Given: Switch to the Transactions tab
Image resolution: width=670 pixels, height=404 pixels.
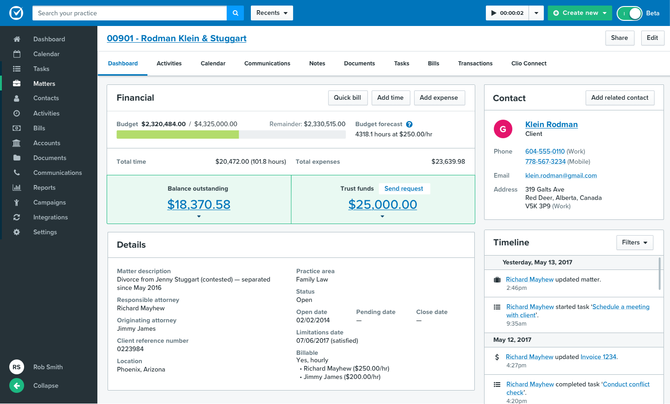Looking at the screenshot, I should [475, 63].
